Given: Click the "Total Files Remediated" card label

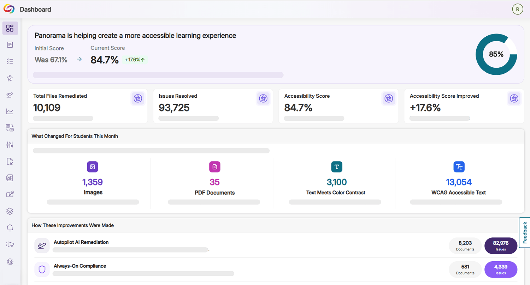Looking at the screenshot, I should tap(60, 96).
